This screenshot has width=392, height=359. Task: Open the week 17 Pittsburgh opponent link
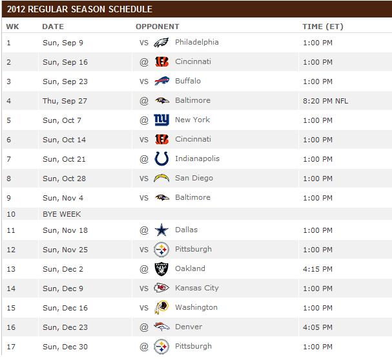tap(193, 346)
